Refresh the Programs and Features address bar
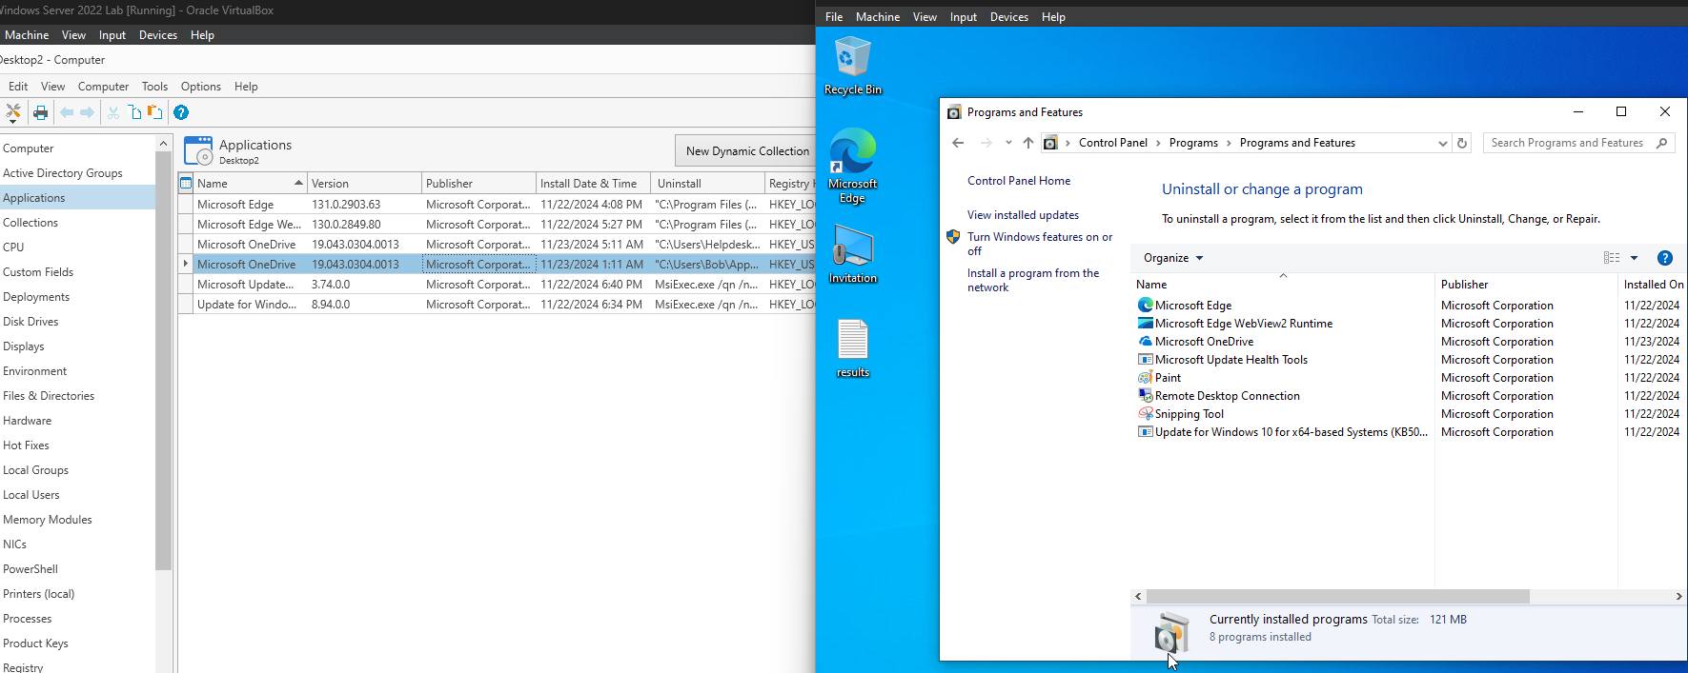The width and height of the screenshot is (1688, 673). click(x=1462, y=143)
